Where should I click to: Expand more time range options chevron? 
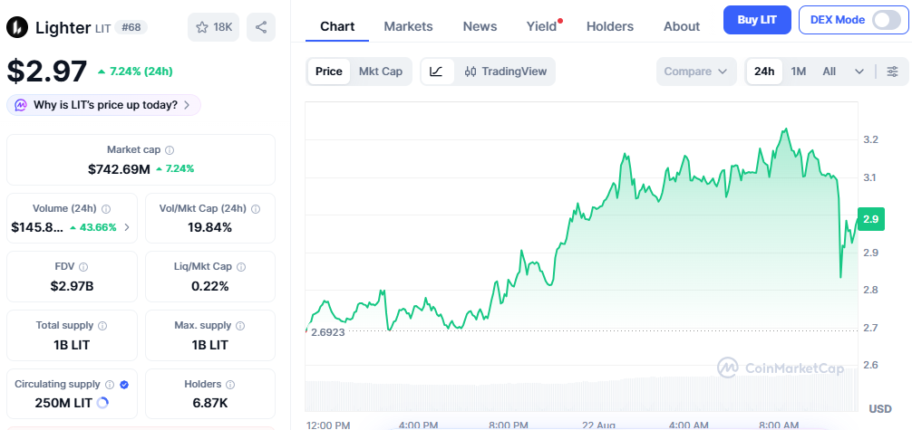click(859, 72)
